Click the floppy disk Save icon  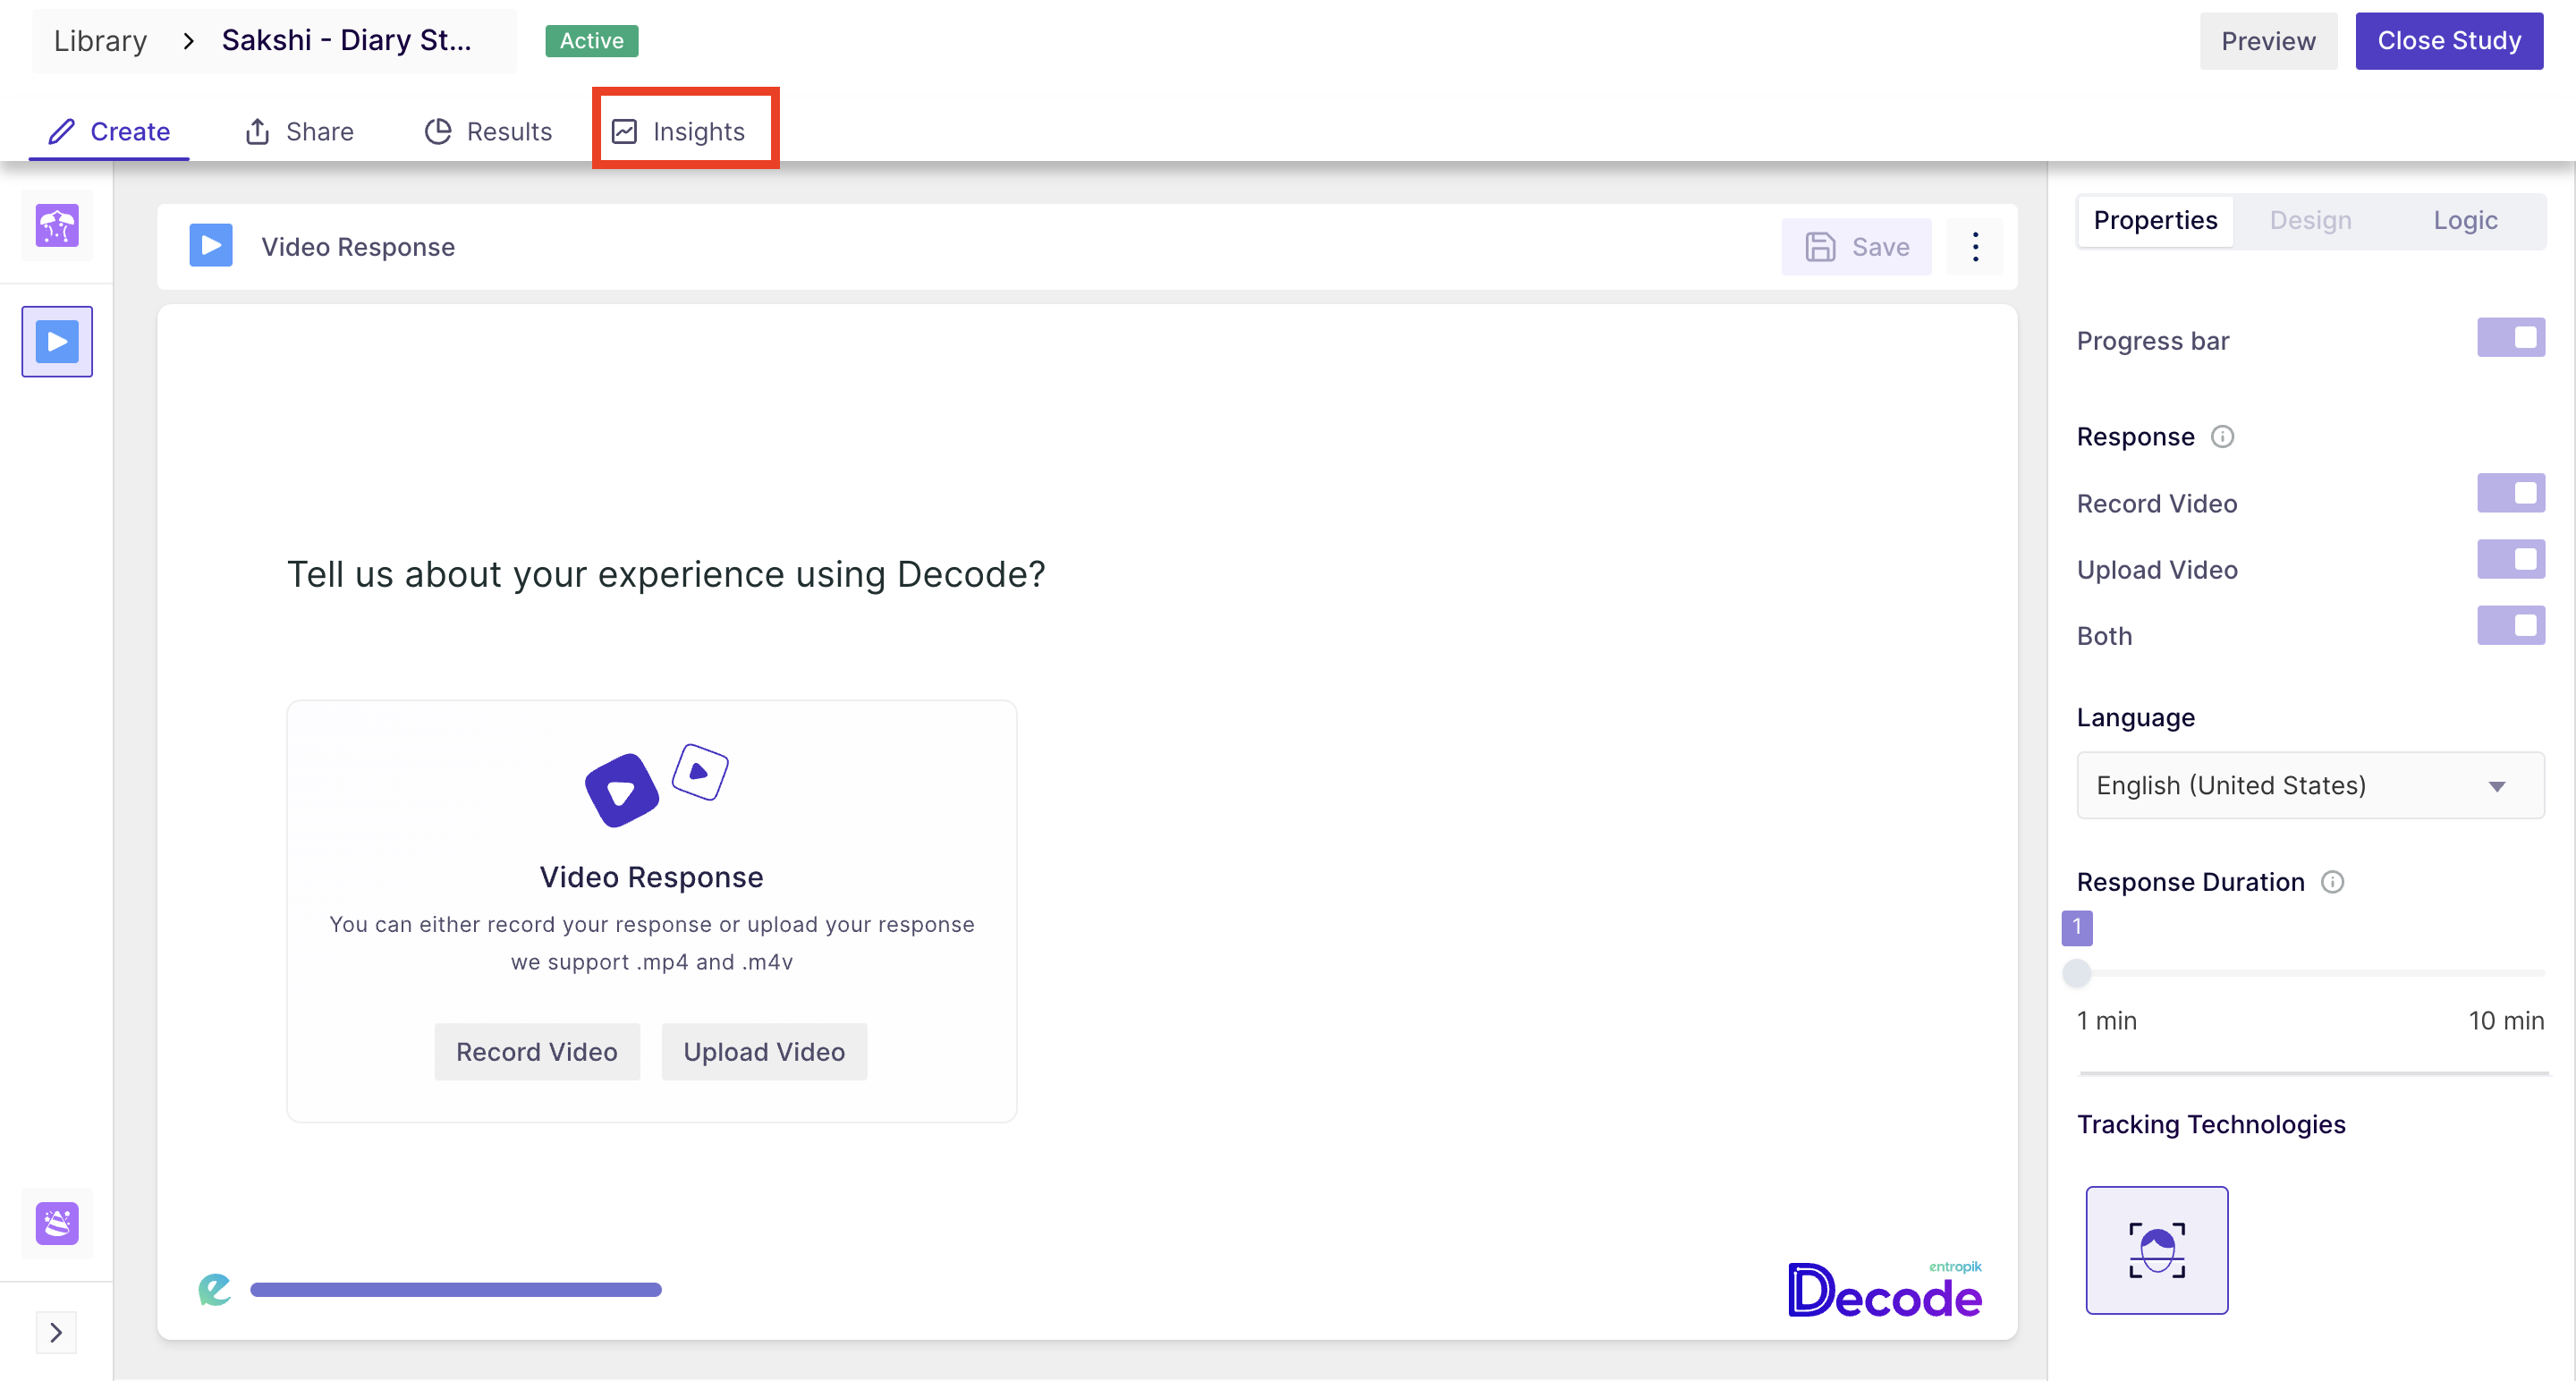click(x=1820, y=247)
